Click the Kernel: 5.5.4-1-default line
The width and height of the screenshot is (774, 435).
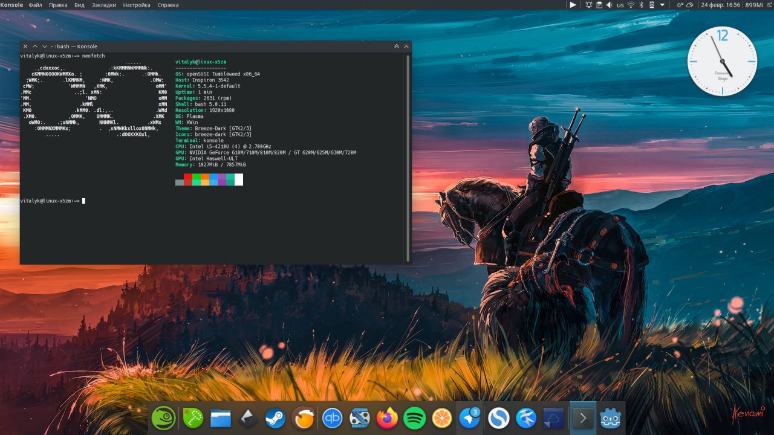(208, 86)
